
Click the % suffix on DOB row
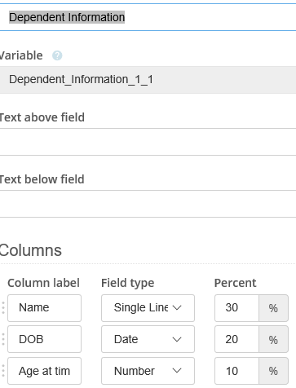tap(273, 339)
